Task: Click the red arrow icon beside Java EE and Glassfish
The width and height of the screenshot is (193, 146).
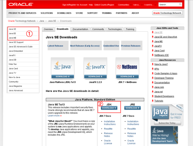Action: click(x=152, y=37)
